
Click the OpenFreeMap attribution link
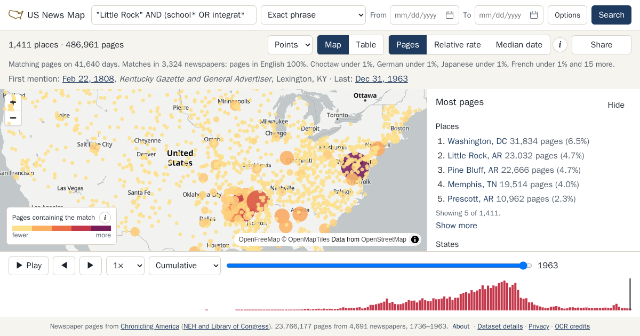point(259,239)
